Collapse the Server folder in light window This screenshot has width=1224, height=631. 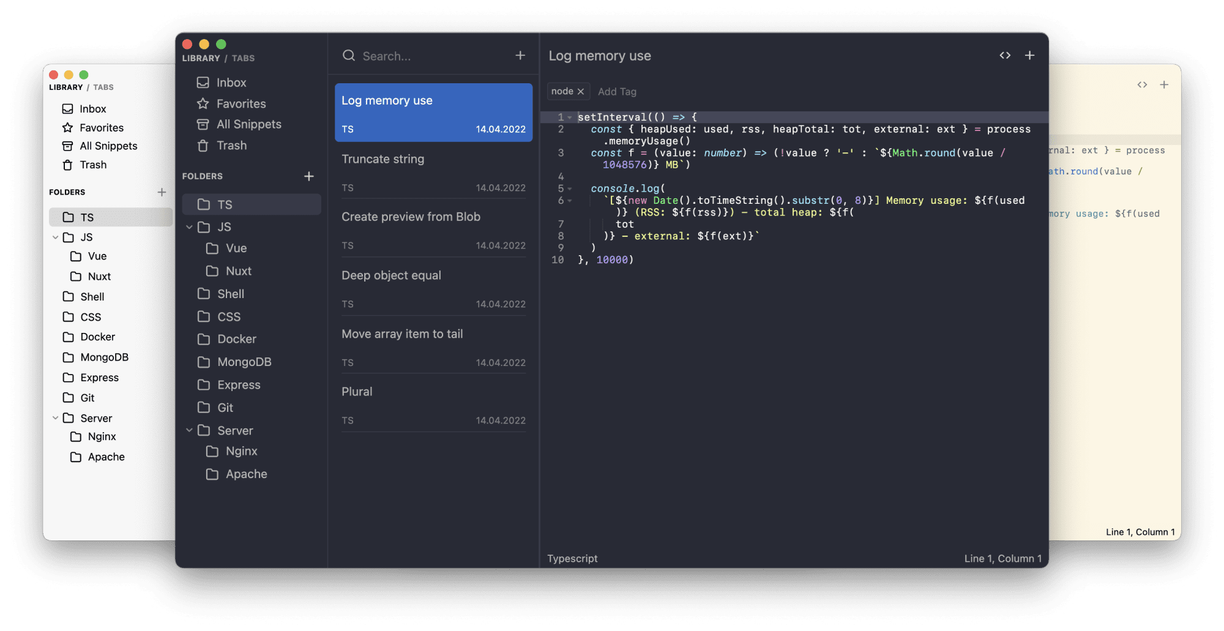[x=56, y=418]
